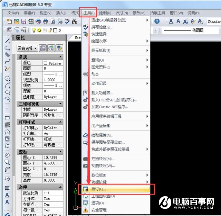Choose 自订(C)... from the Tools menu
The image size is (221, 216).
(116, 189)
